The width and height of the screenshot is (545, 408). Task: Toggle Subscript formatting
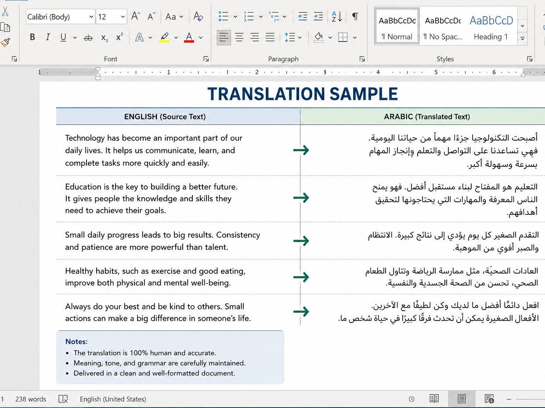click(x=105, y=38)
